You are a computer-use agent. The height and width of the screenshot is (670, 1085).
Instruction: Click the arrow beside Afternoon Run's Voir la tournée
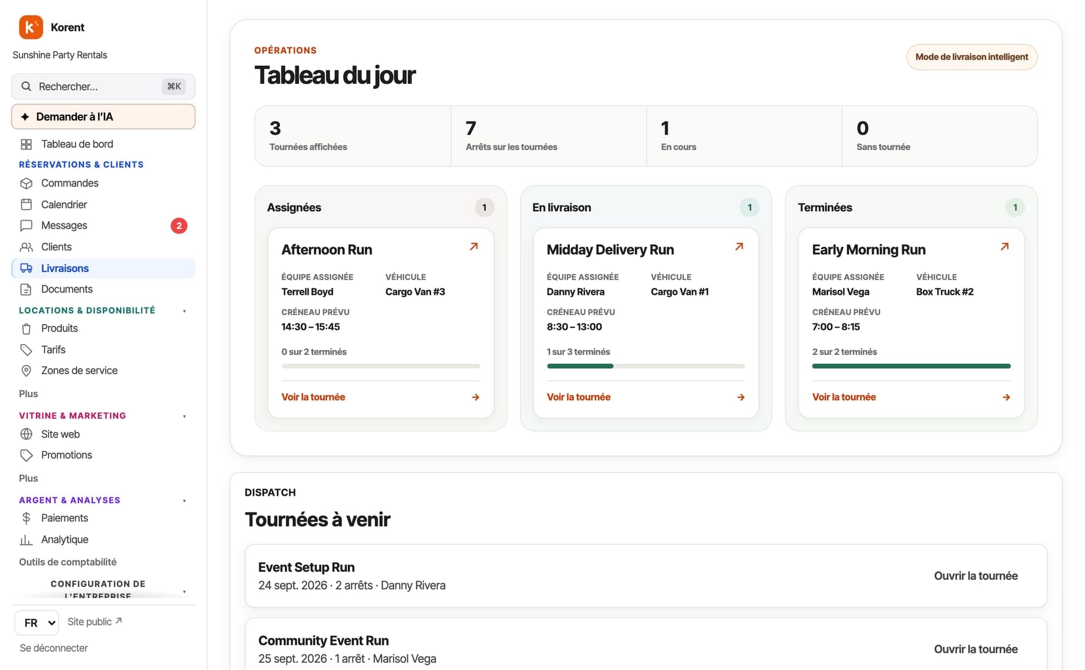coord(476,397)
